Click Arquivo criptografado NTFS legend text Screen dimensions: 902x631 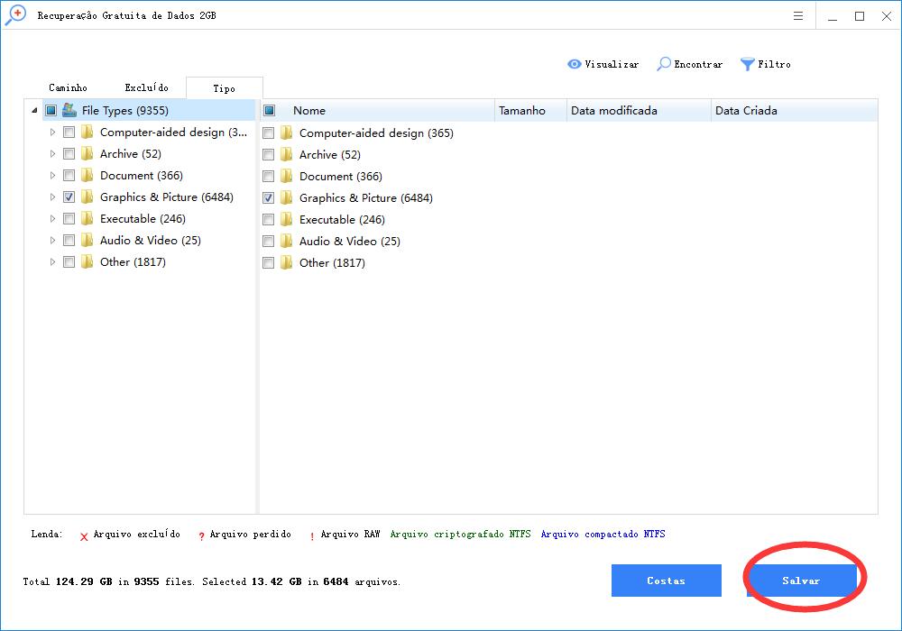[x=460, y=534]
